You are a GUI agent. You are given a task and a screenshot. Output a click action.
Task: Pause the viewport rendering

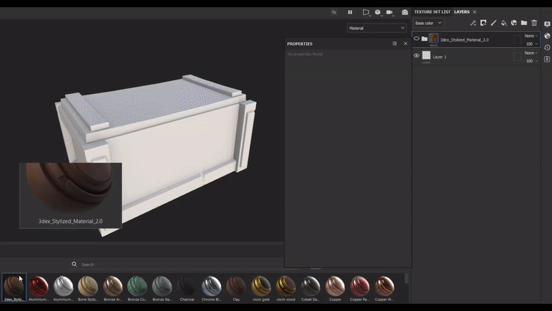point(350,12)
